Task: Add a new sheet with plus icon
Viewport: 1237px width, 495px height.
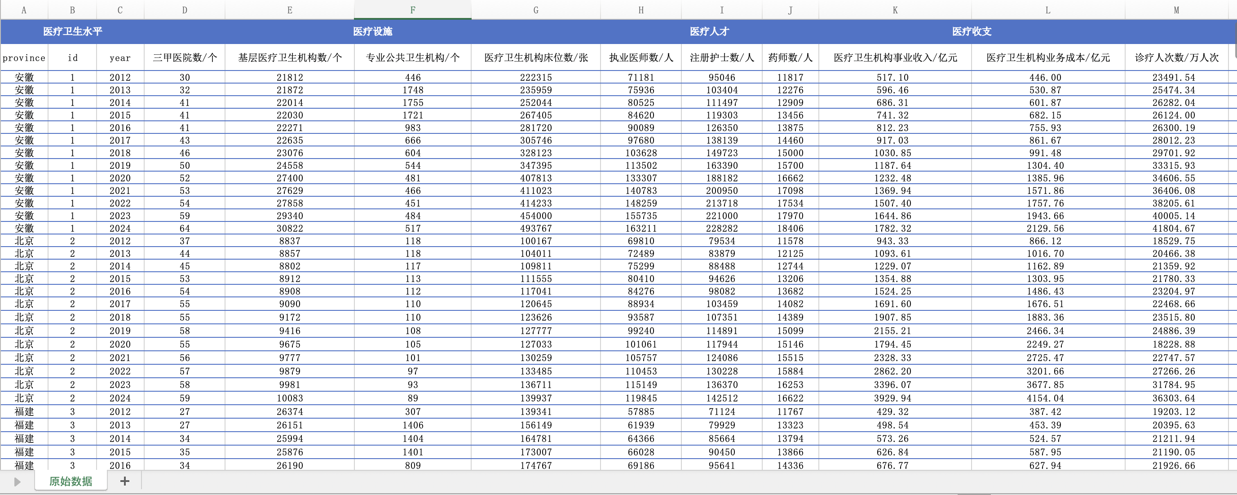Action: tap(124, 481)
